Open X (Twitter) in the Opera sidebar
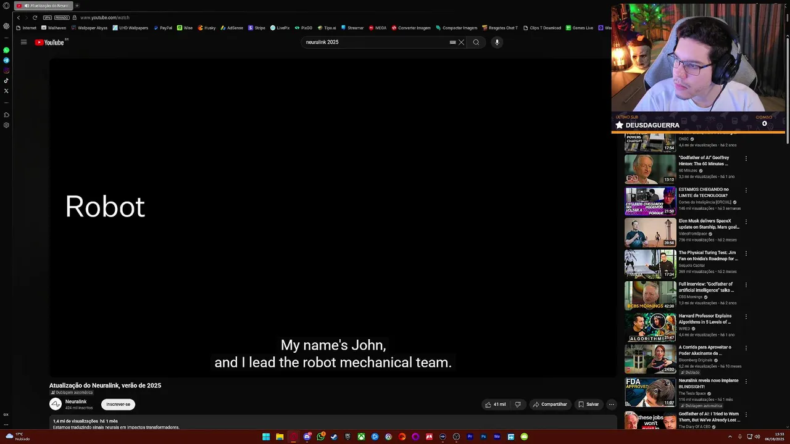 pos(6,91)
